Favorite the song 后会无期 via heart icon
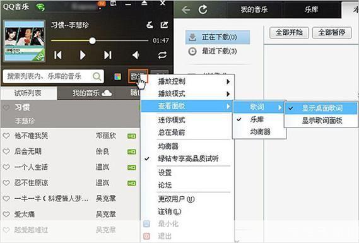 pyautogui.click(x=6, y=151)
